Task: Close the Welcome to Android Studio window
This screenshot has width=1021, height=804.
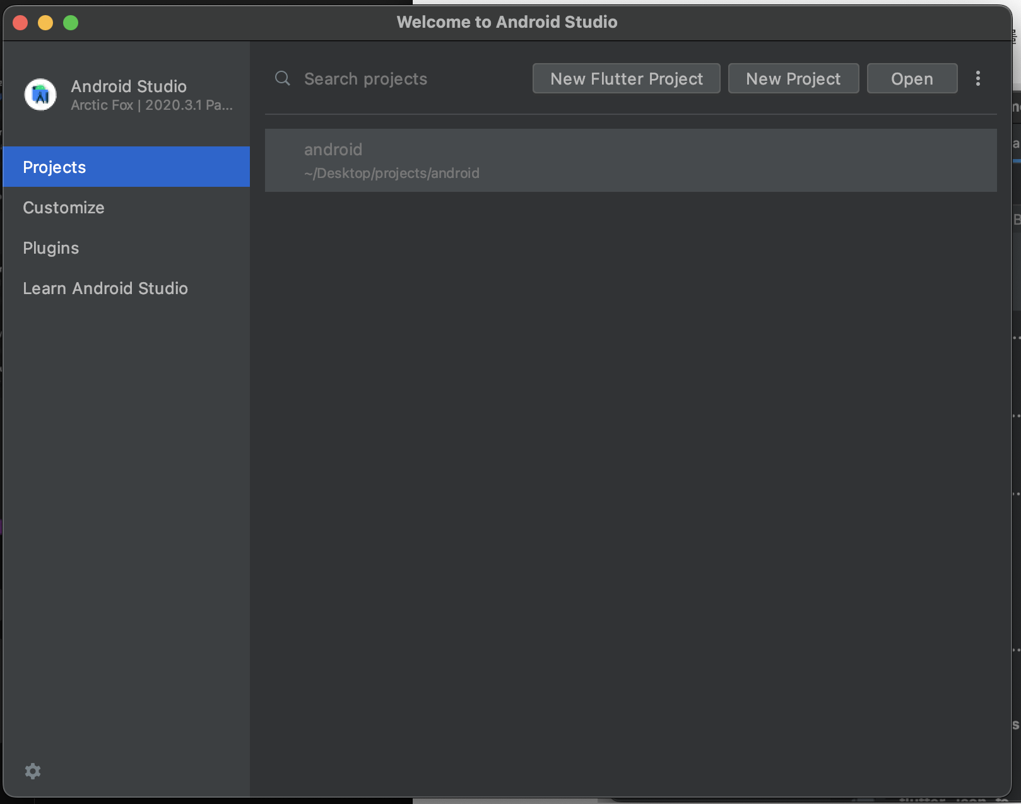Action: 20,23
